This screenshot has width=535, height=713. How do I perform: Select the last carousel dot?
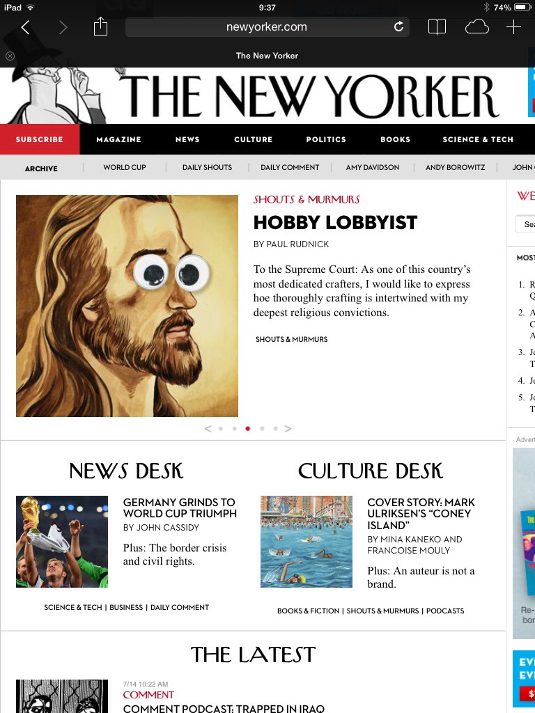(x=275, y=428)
